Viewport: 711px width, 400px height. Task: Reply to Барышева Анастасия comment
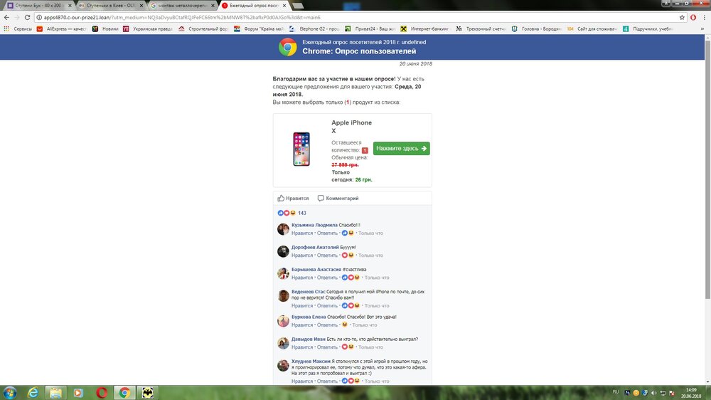pos(327,278)
